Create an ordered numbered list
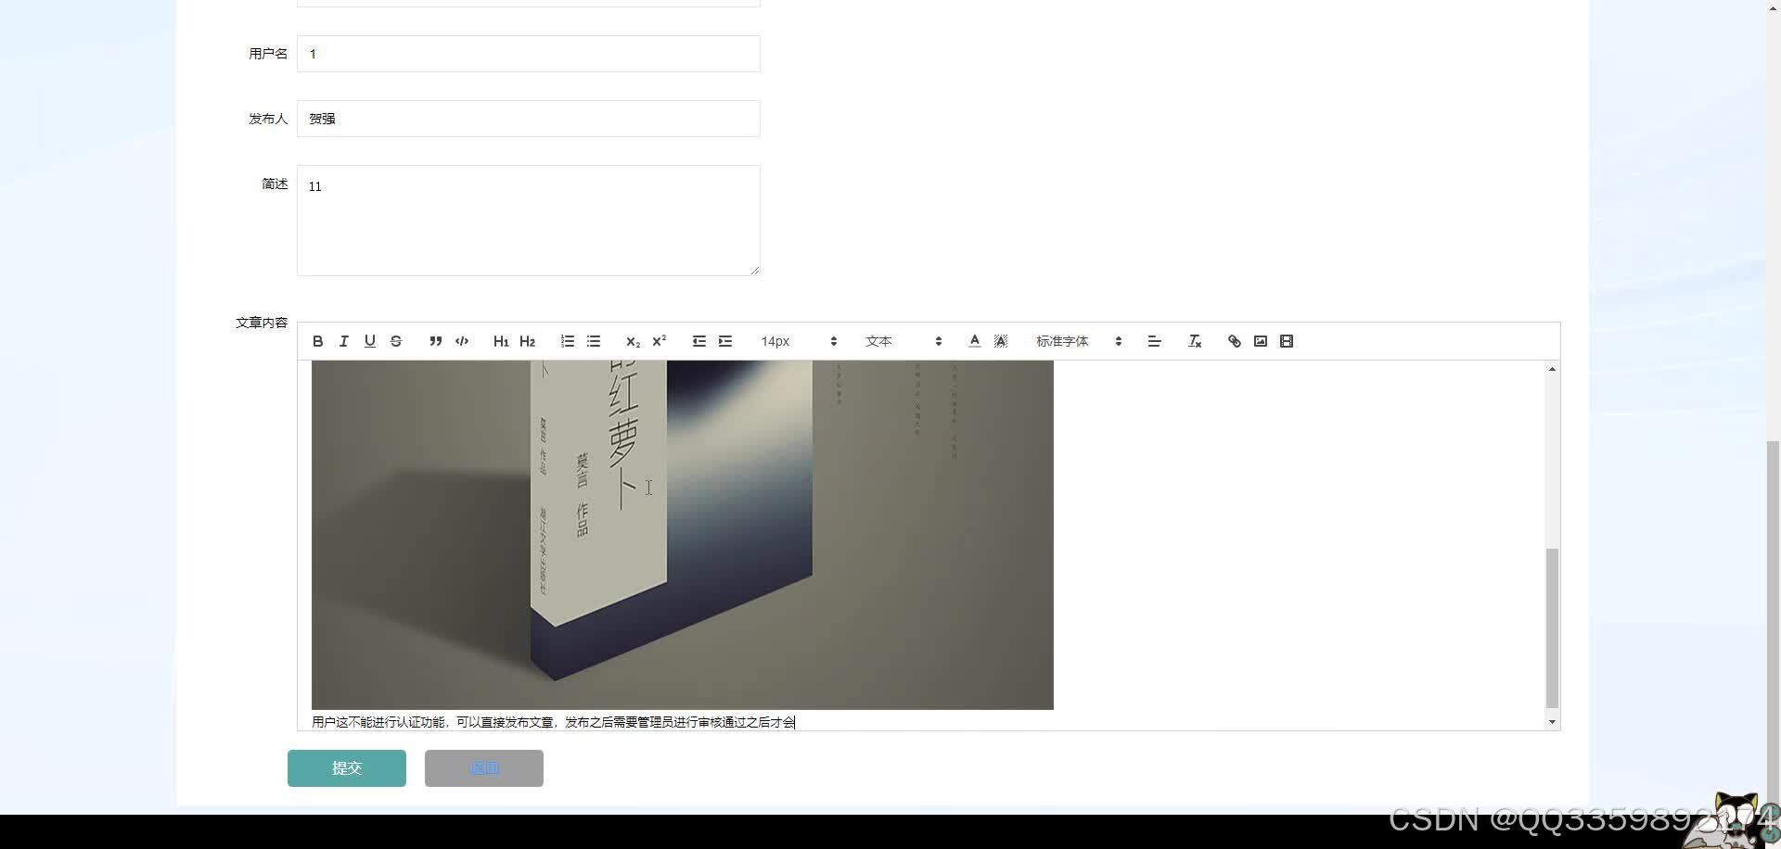 [568, 341]
